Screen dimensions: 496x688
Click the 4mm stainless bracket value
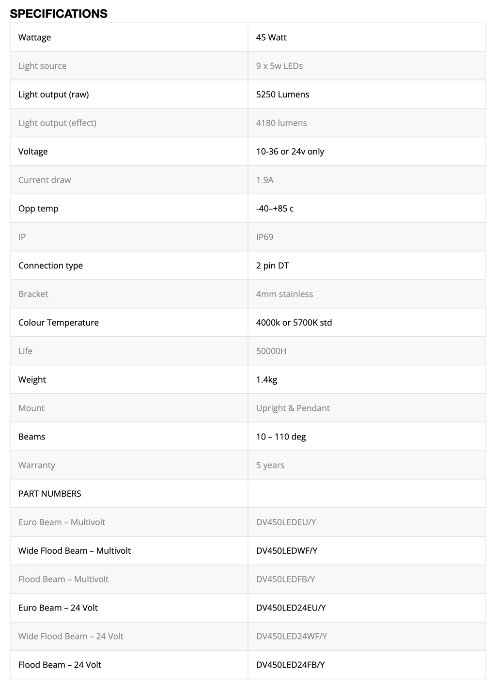point(284,294)
